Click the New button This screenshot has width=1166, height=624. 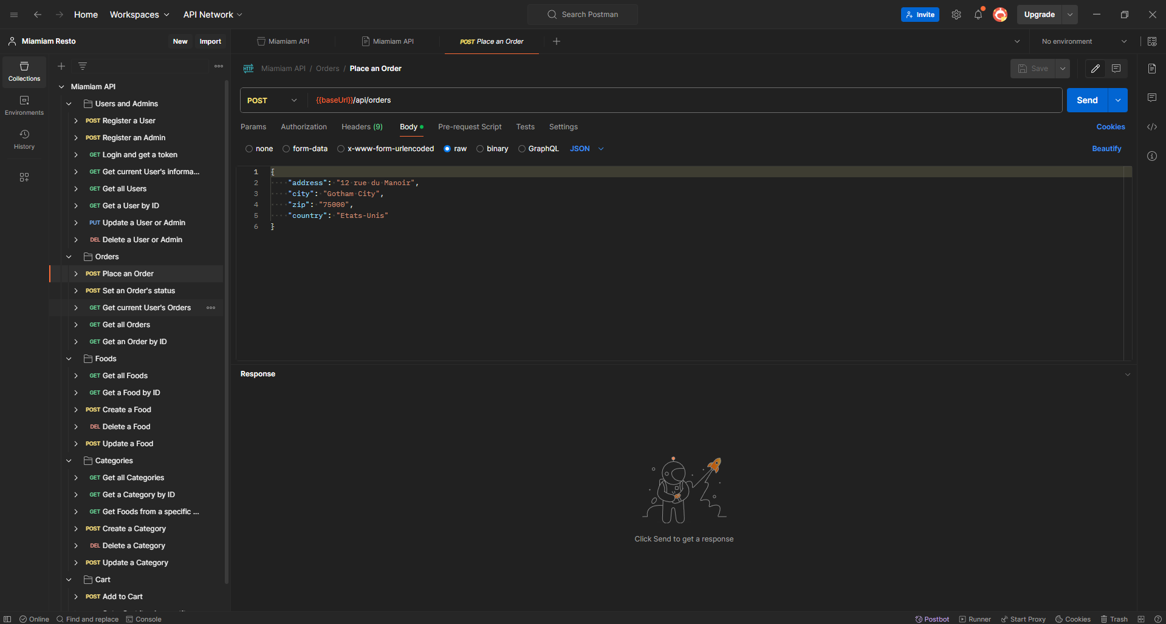click(x=180, y=41)
